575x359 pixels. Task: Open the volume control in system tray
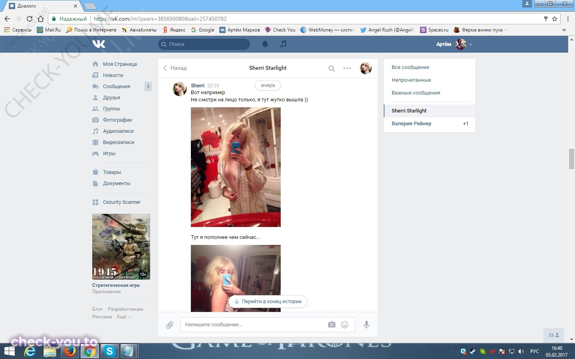[x=521, y=351]
